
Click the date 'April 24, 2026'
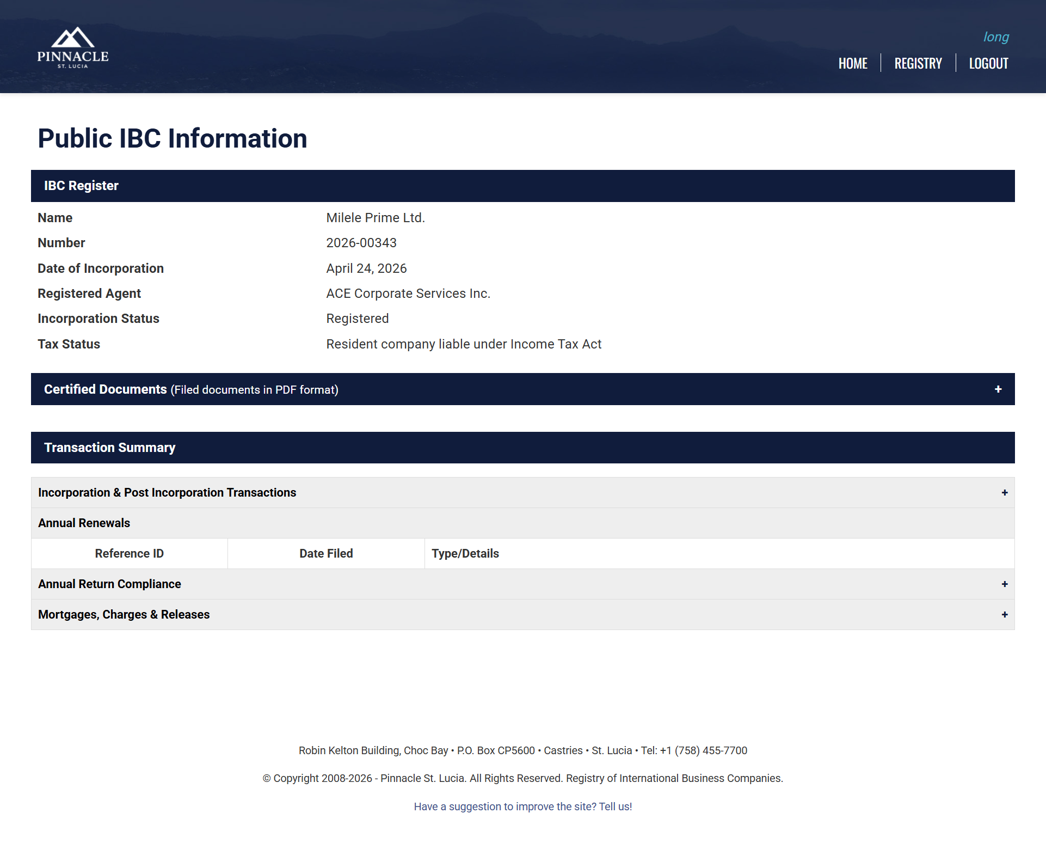[x=366, y=268]
